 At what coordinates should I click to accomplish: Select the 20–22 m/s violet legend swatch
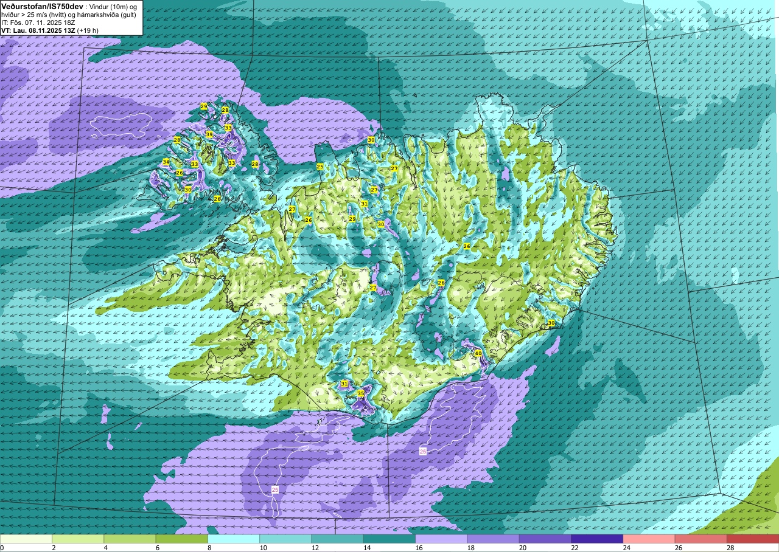(x=545, y=539)
